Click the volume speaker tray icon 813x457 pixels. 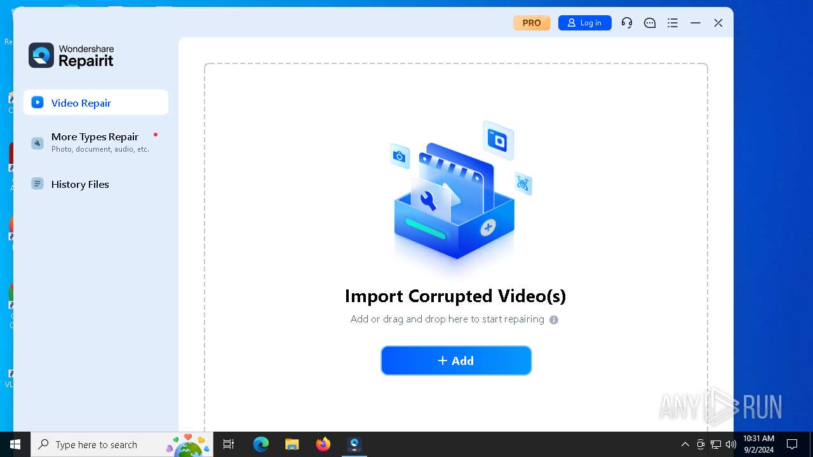coord(731,444)
